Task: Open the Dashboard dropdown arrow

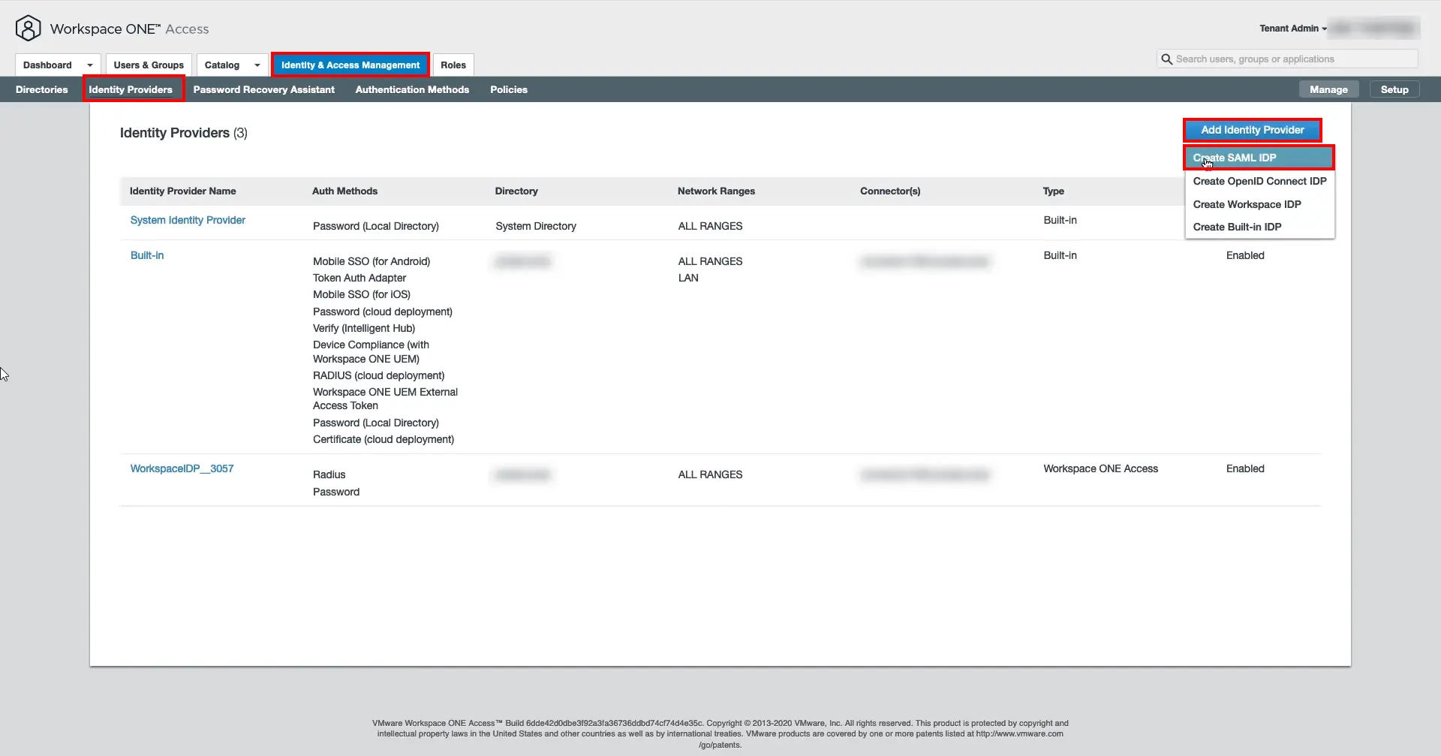Action: tap(90, 65)
